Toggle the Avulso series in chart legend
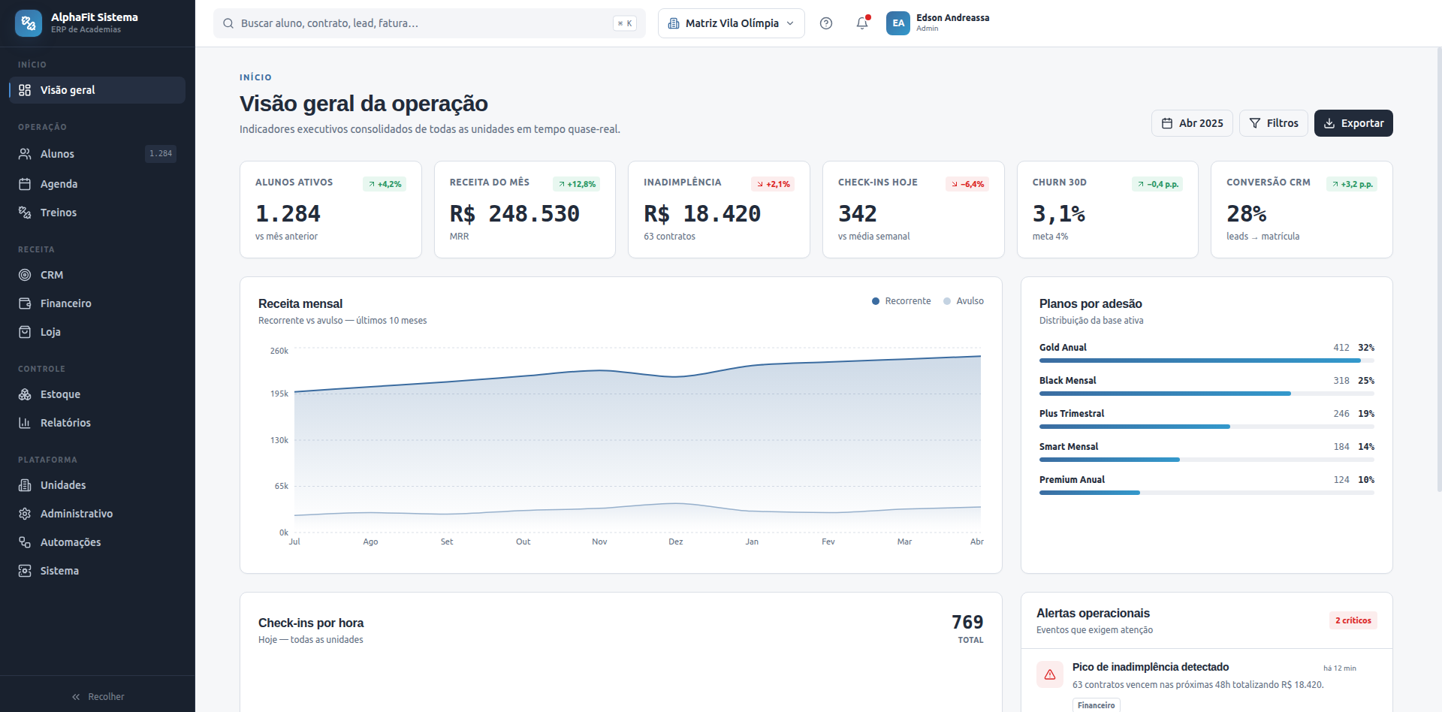 964,301
